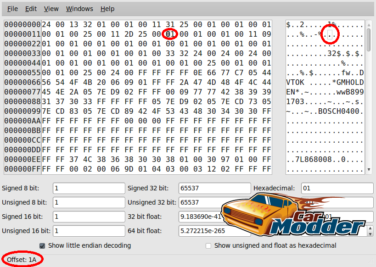The width and height of the screenshot is (376, 267).
Task: Click the Signed 16 bit value field
Action: [89, 217]
